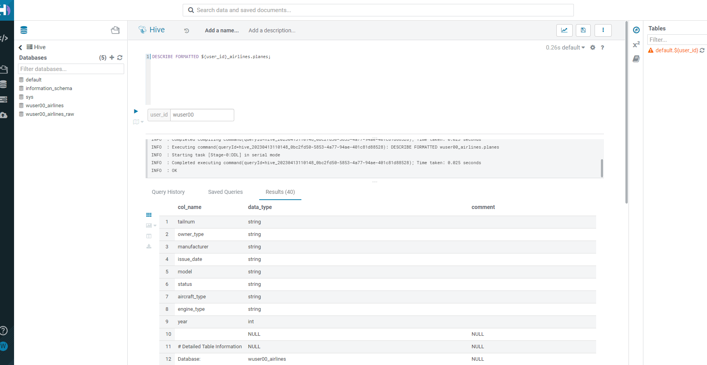
Task: Focus the search data and saved documents box
Action: (x=378, y=10)
